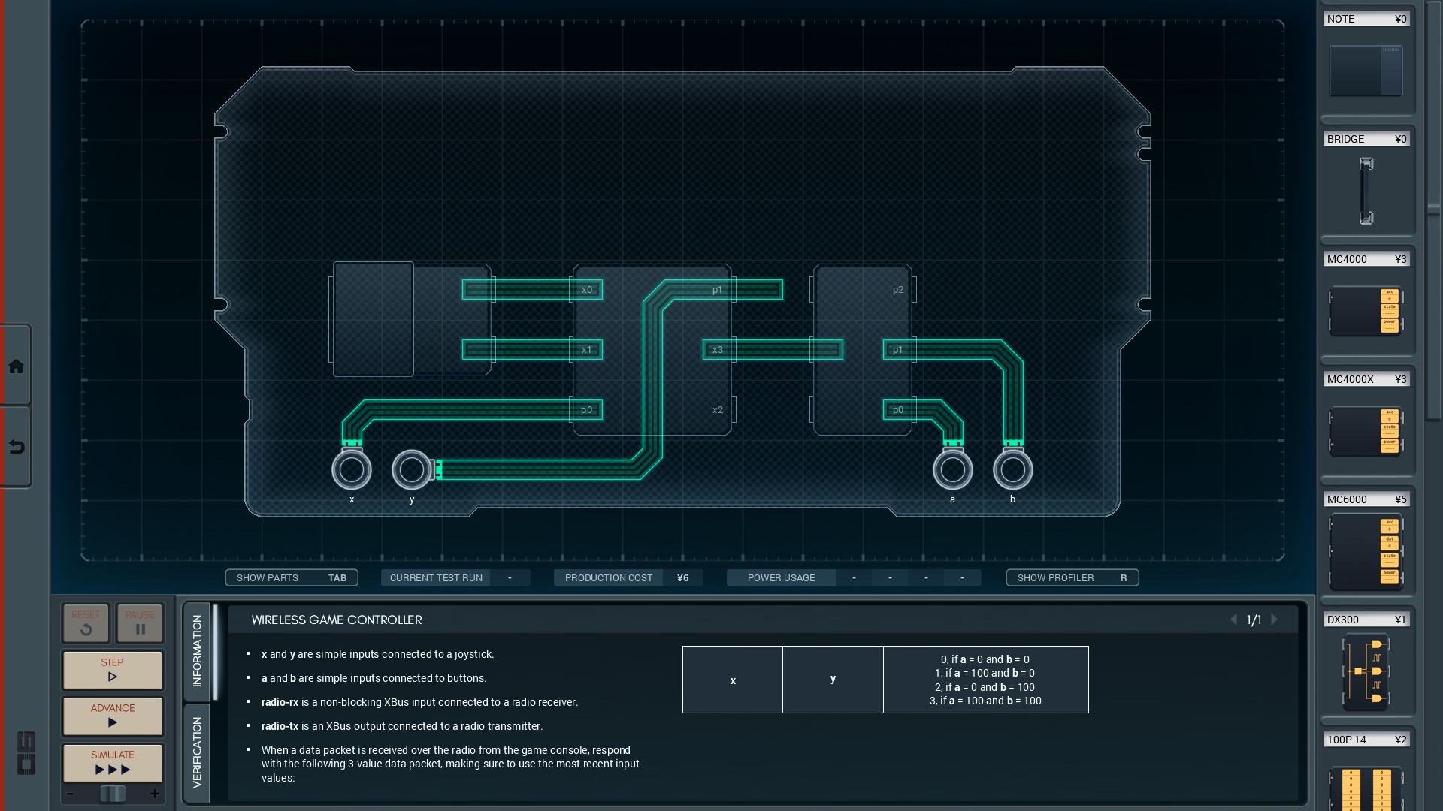The height and width of the screenshot is (811, 1443).
Task: Pick the MC6000 microcontroller part
Action: click(1366, 550)
